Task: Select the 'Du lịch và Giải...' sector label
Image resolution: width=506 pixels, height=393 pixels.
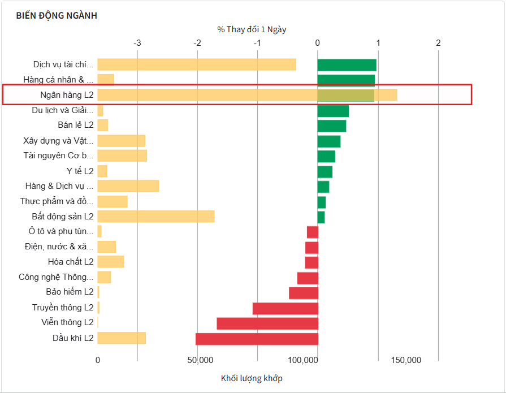Action: click(x=63, y=110)
